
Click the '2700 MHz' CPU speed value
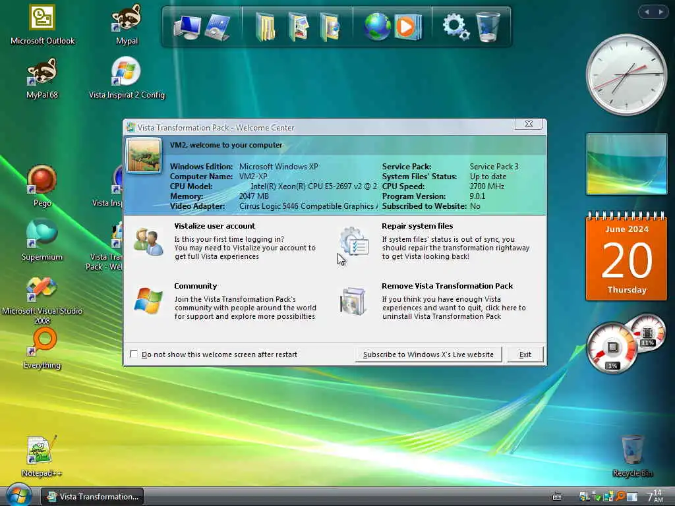[x=486, y=186]
